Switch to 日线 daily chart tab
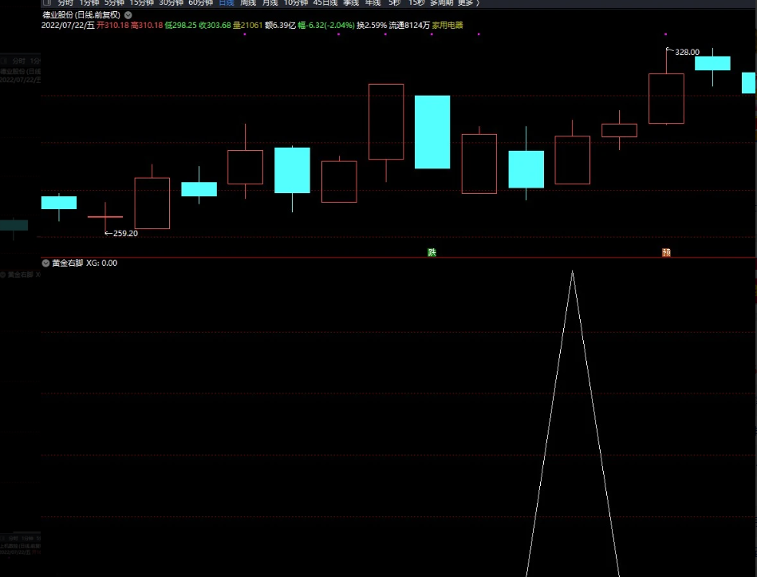The height and width of the screenshot is (577, 757). pos(227,3)
